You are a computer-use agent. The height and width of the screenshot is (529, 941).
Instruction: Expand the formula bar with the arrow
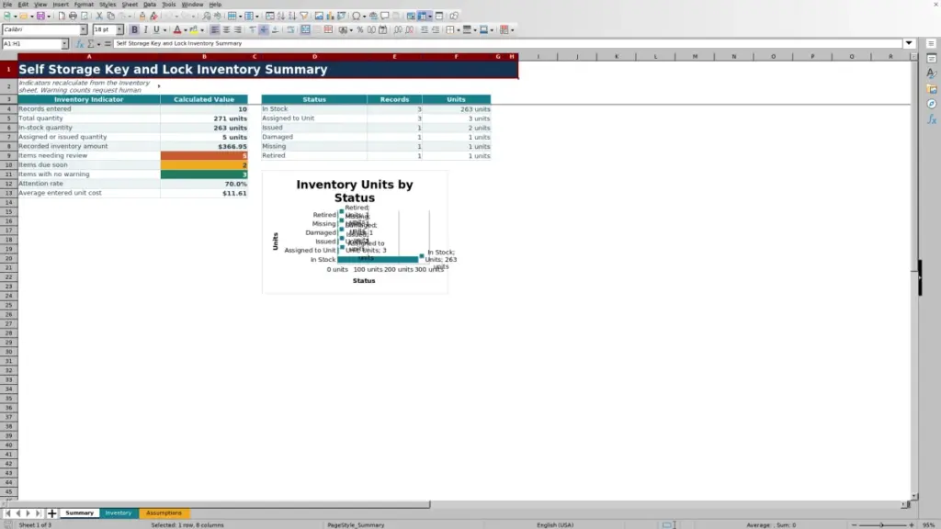(x=909, y=43)
